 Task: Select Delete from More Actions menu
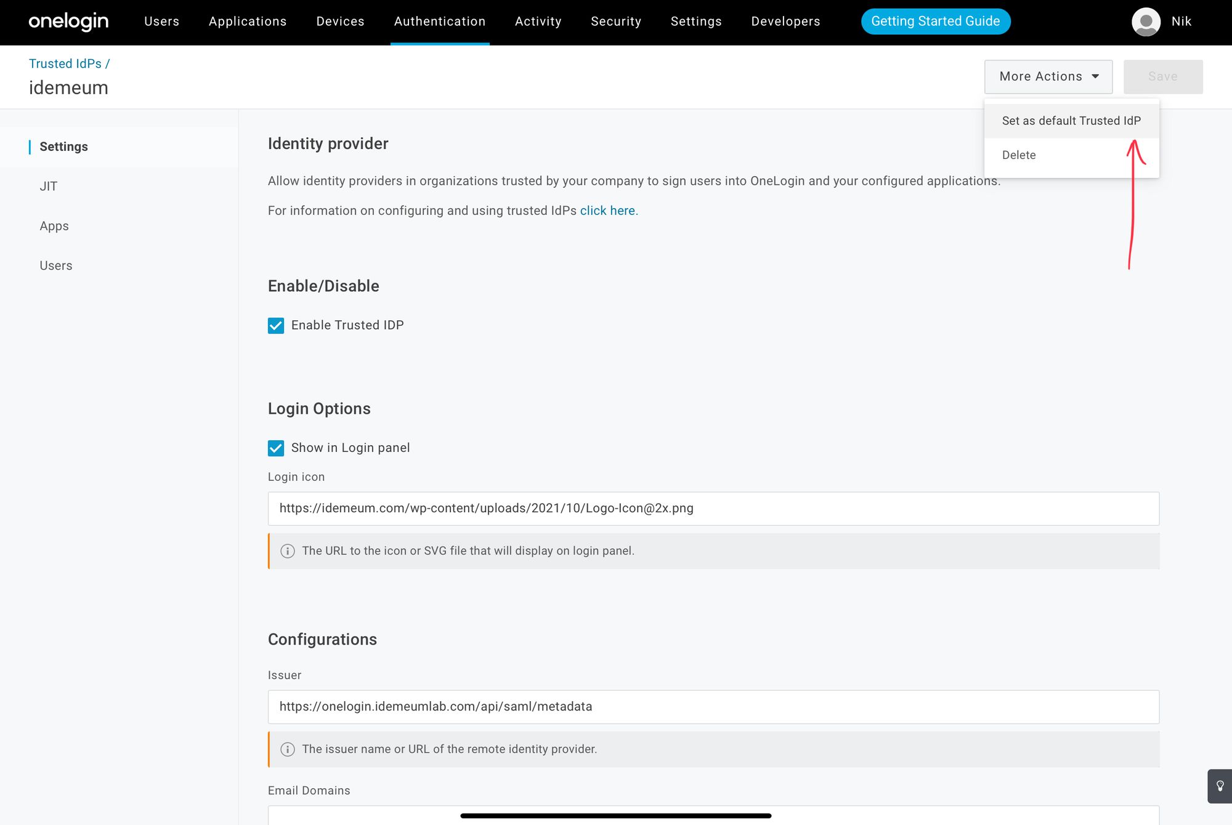point(1072,155)
